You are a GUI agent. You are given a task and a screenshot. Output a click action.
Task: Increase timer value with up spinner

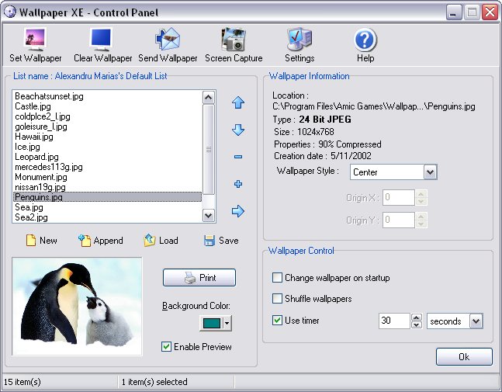(x=416, y=317)
